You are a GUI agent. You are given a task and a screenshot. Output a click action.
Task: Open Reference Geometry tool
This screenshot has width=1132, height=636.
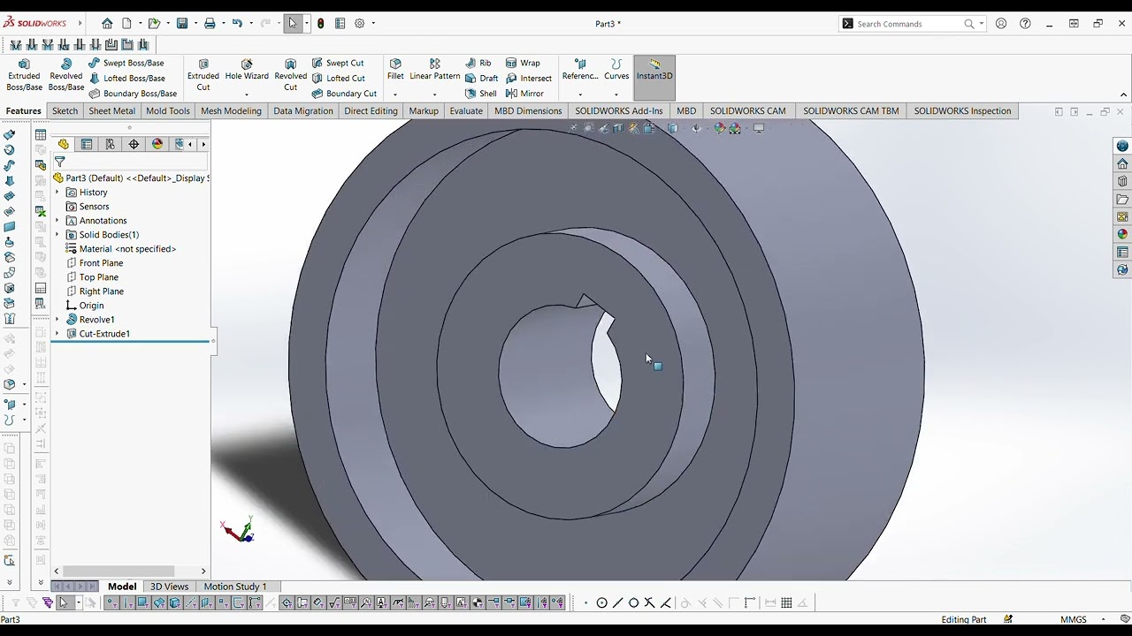coord(580,70)
